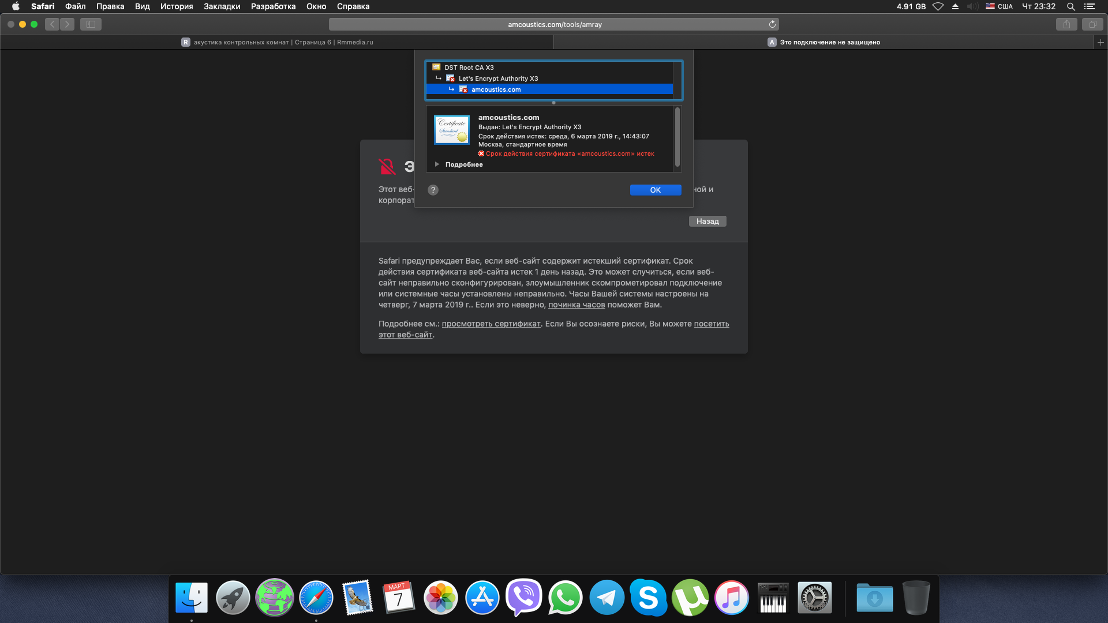Expand the Подробнее disclosure triangle
The width and height of the screenshot is (1108, 623).
click(x=437, y=164)
